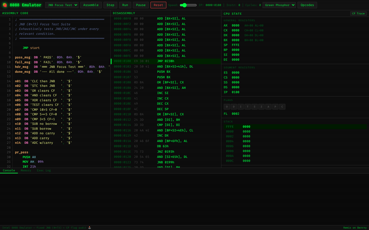This screenshot has width=369, height=230.
Task: Click inside the empty console output area
Action: [184, 199]
